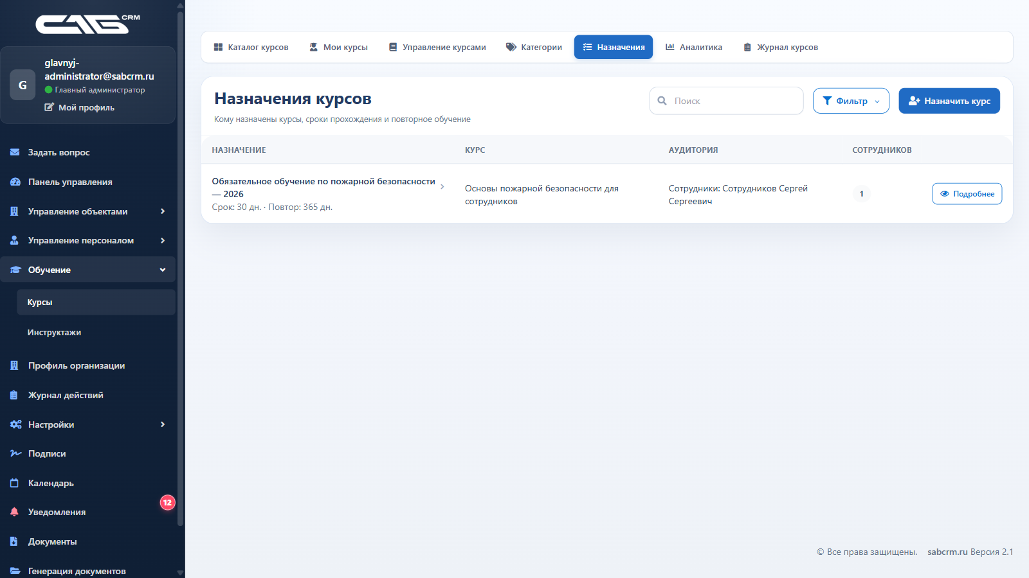Viewport: 1029px width, 578px height.
Task: Click the course cell "Основы пожарной безопасности для сотрудников"
Action: point(542,195)
